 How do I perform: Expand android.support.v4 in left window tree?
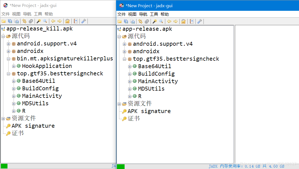tap(8, 44)
